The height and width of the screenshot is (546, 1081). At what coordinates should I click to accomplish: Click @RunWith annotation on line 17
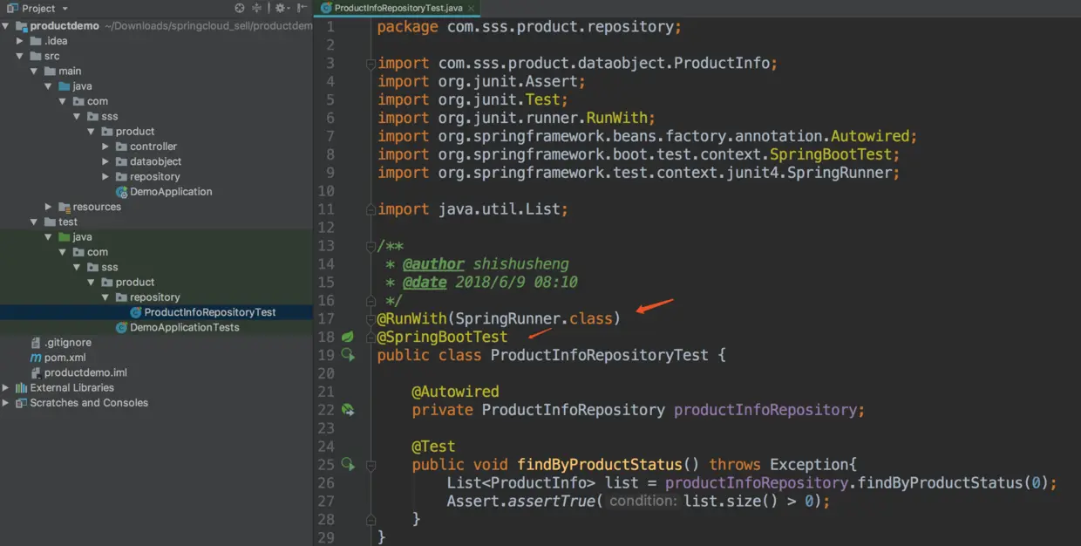(411, 318)
